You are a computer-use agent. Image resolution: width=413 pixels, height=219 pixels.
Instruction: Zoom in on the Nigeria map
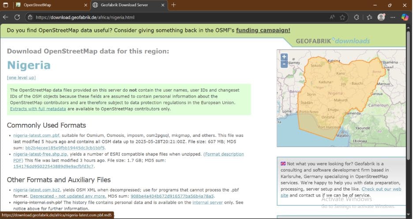(284, 57)
